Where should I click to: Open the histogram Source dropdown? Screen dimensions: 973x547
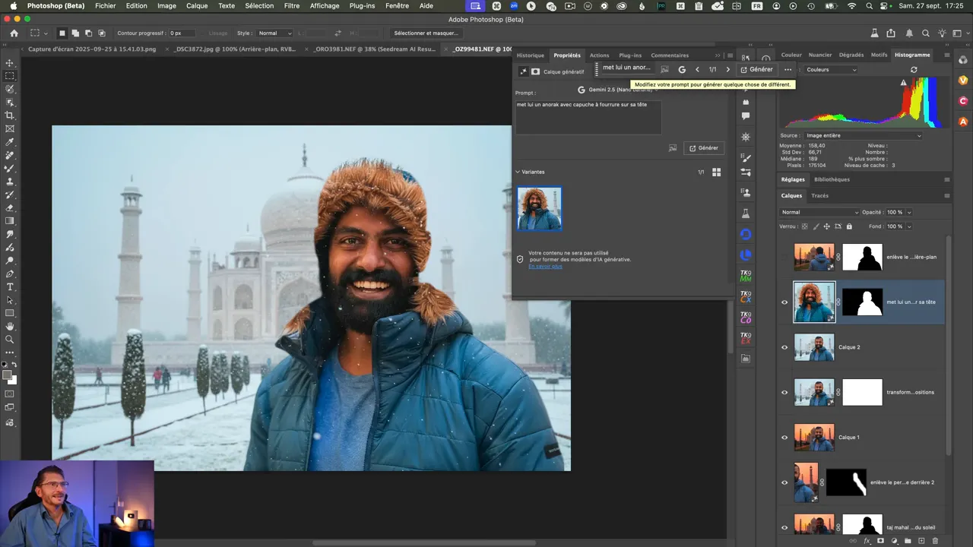click(x=863, y=136)
